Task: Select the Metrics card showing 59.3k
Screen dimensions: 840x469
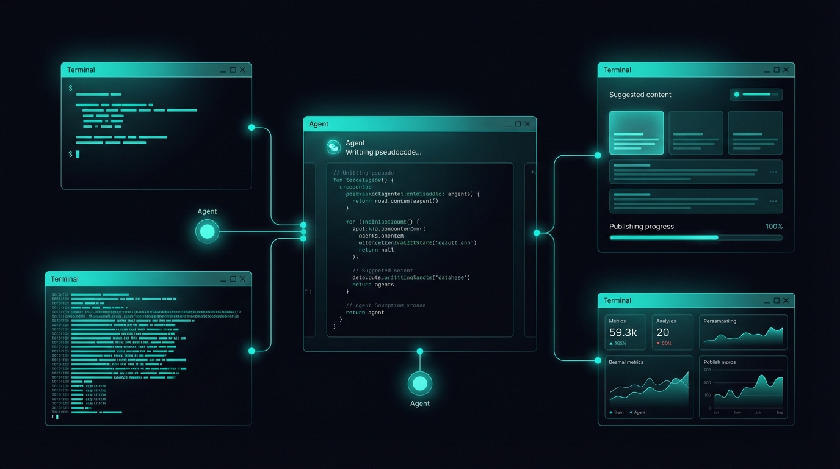Action: coord(625,332)
